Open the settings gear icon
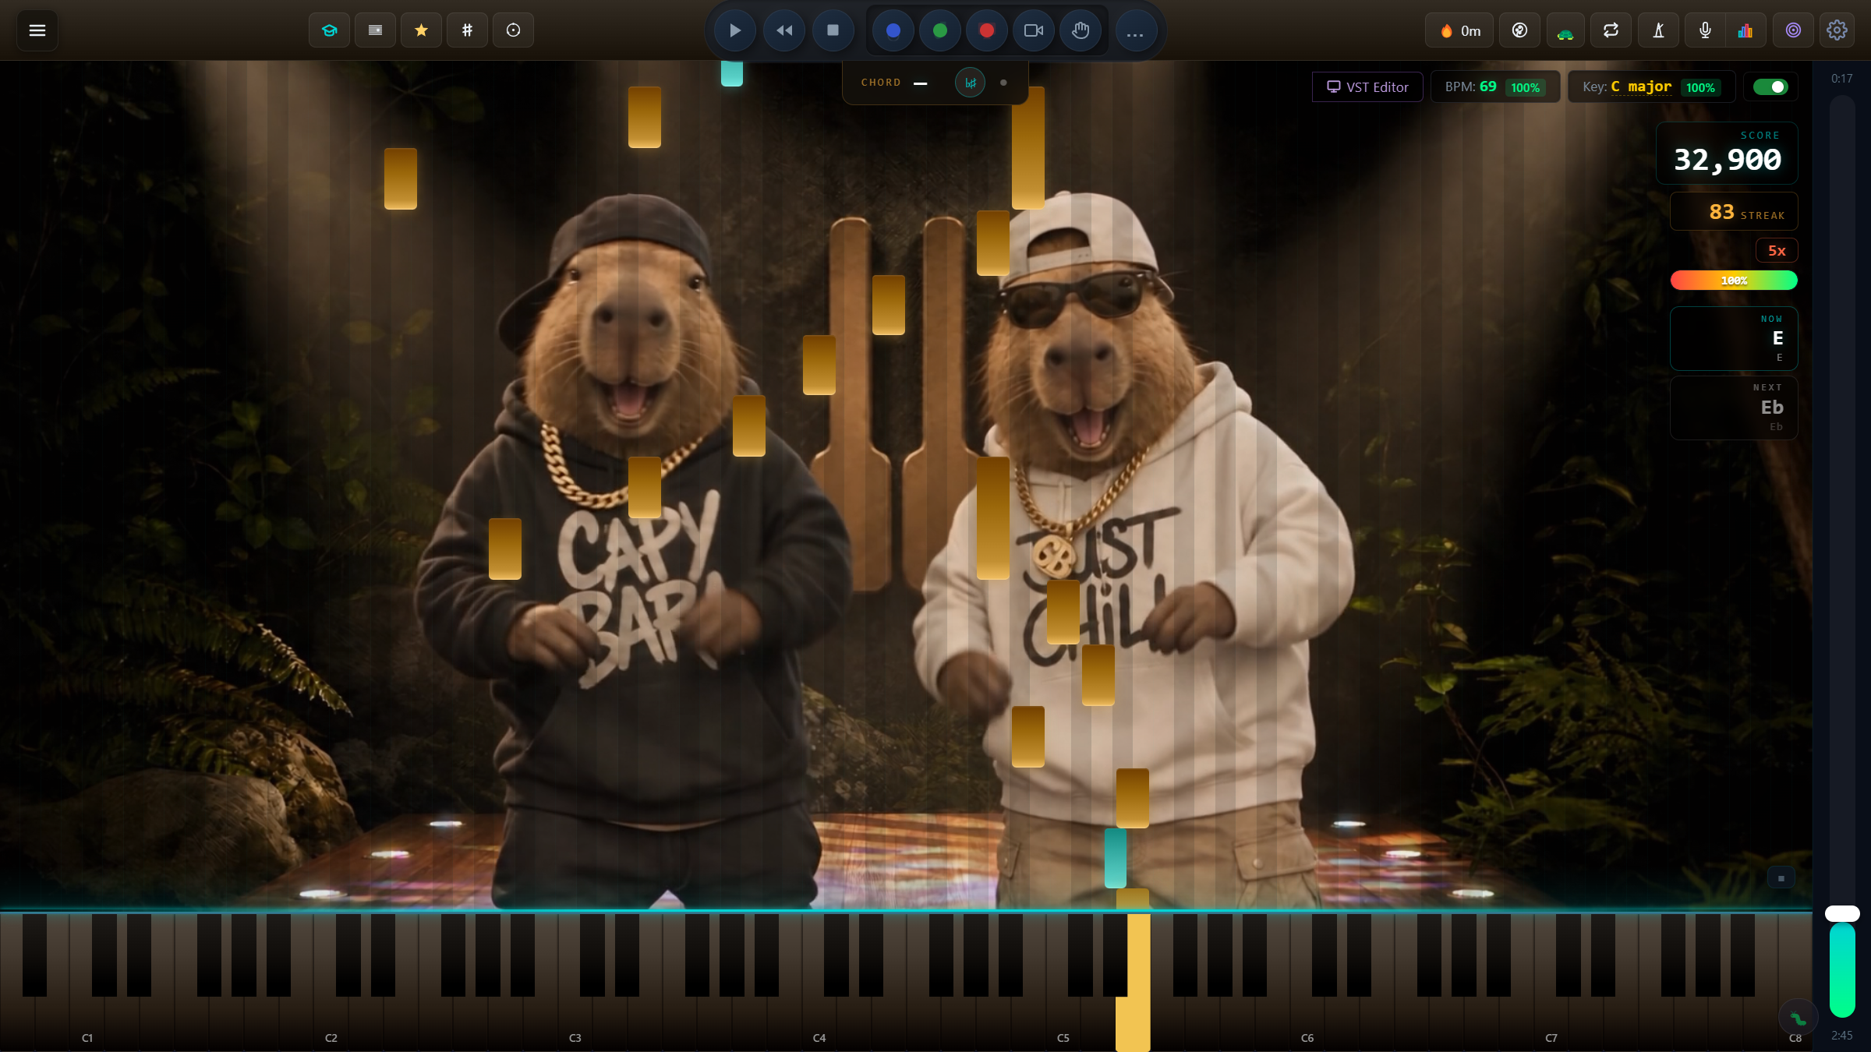 1837,30
